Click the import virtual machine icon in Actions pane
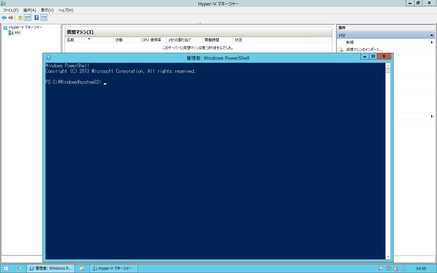 341,50
